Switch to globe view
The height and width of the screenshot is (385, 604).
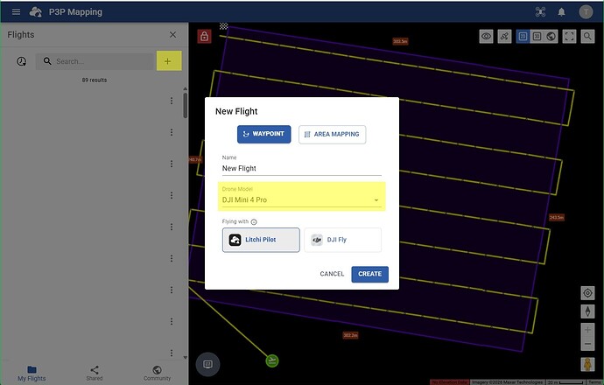click(551, 37)
